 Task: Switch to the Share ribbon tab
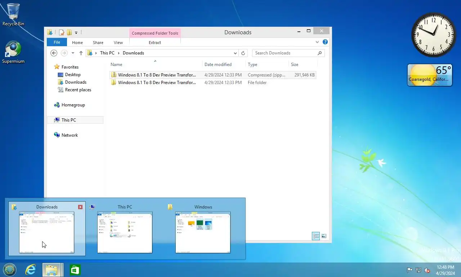coord(98,43)
